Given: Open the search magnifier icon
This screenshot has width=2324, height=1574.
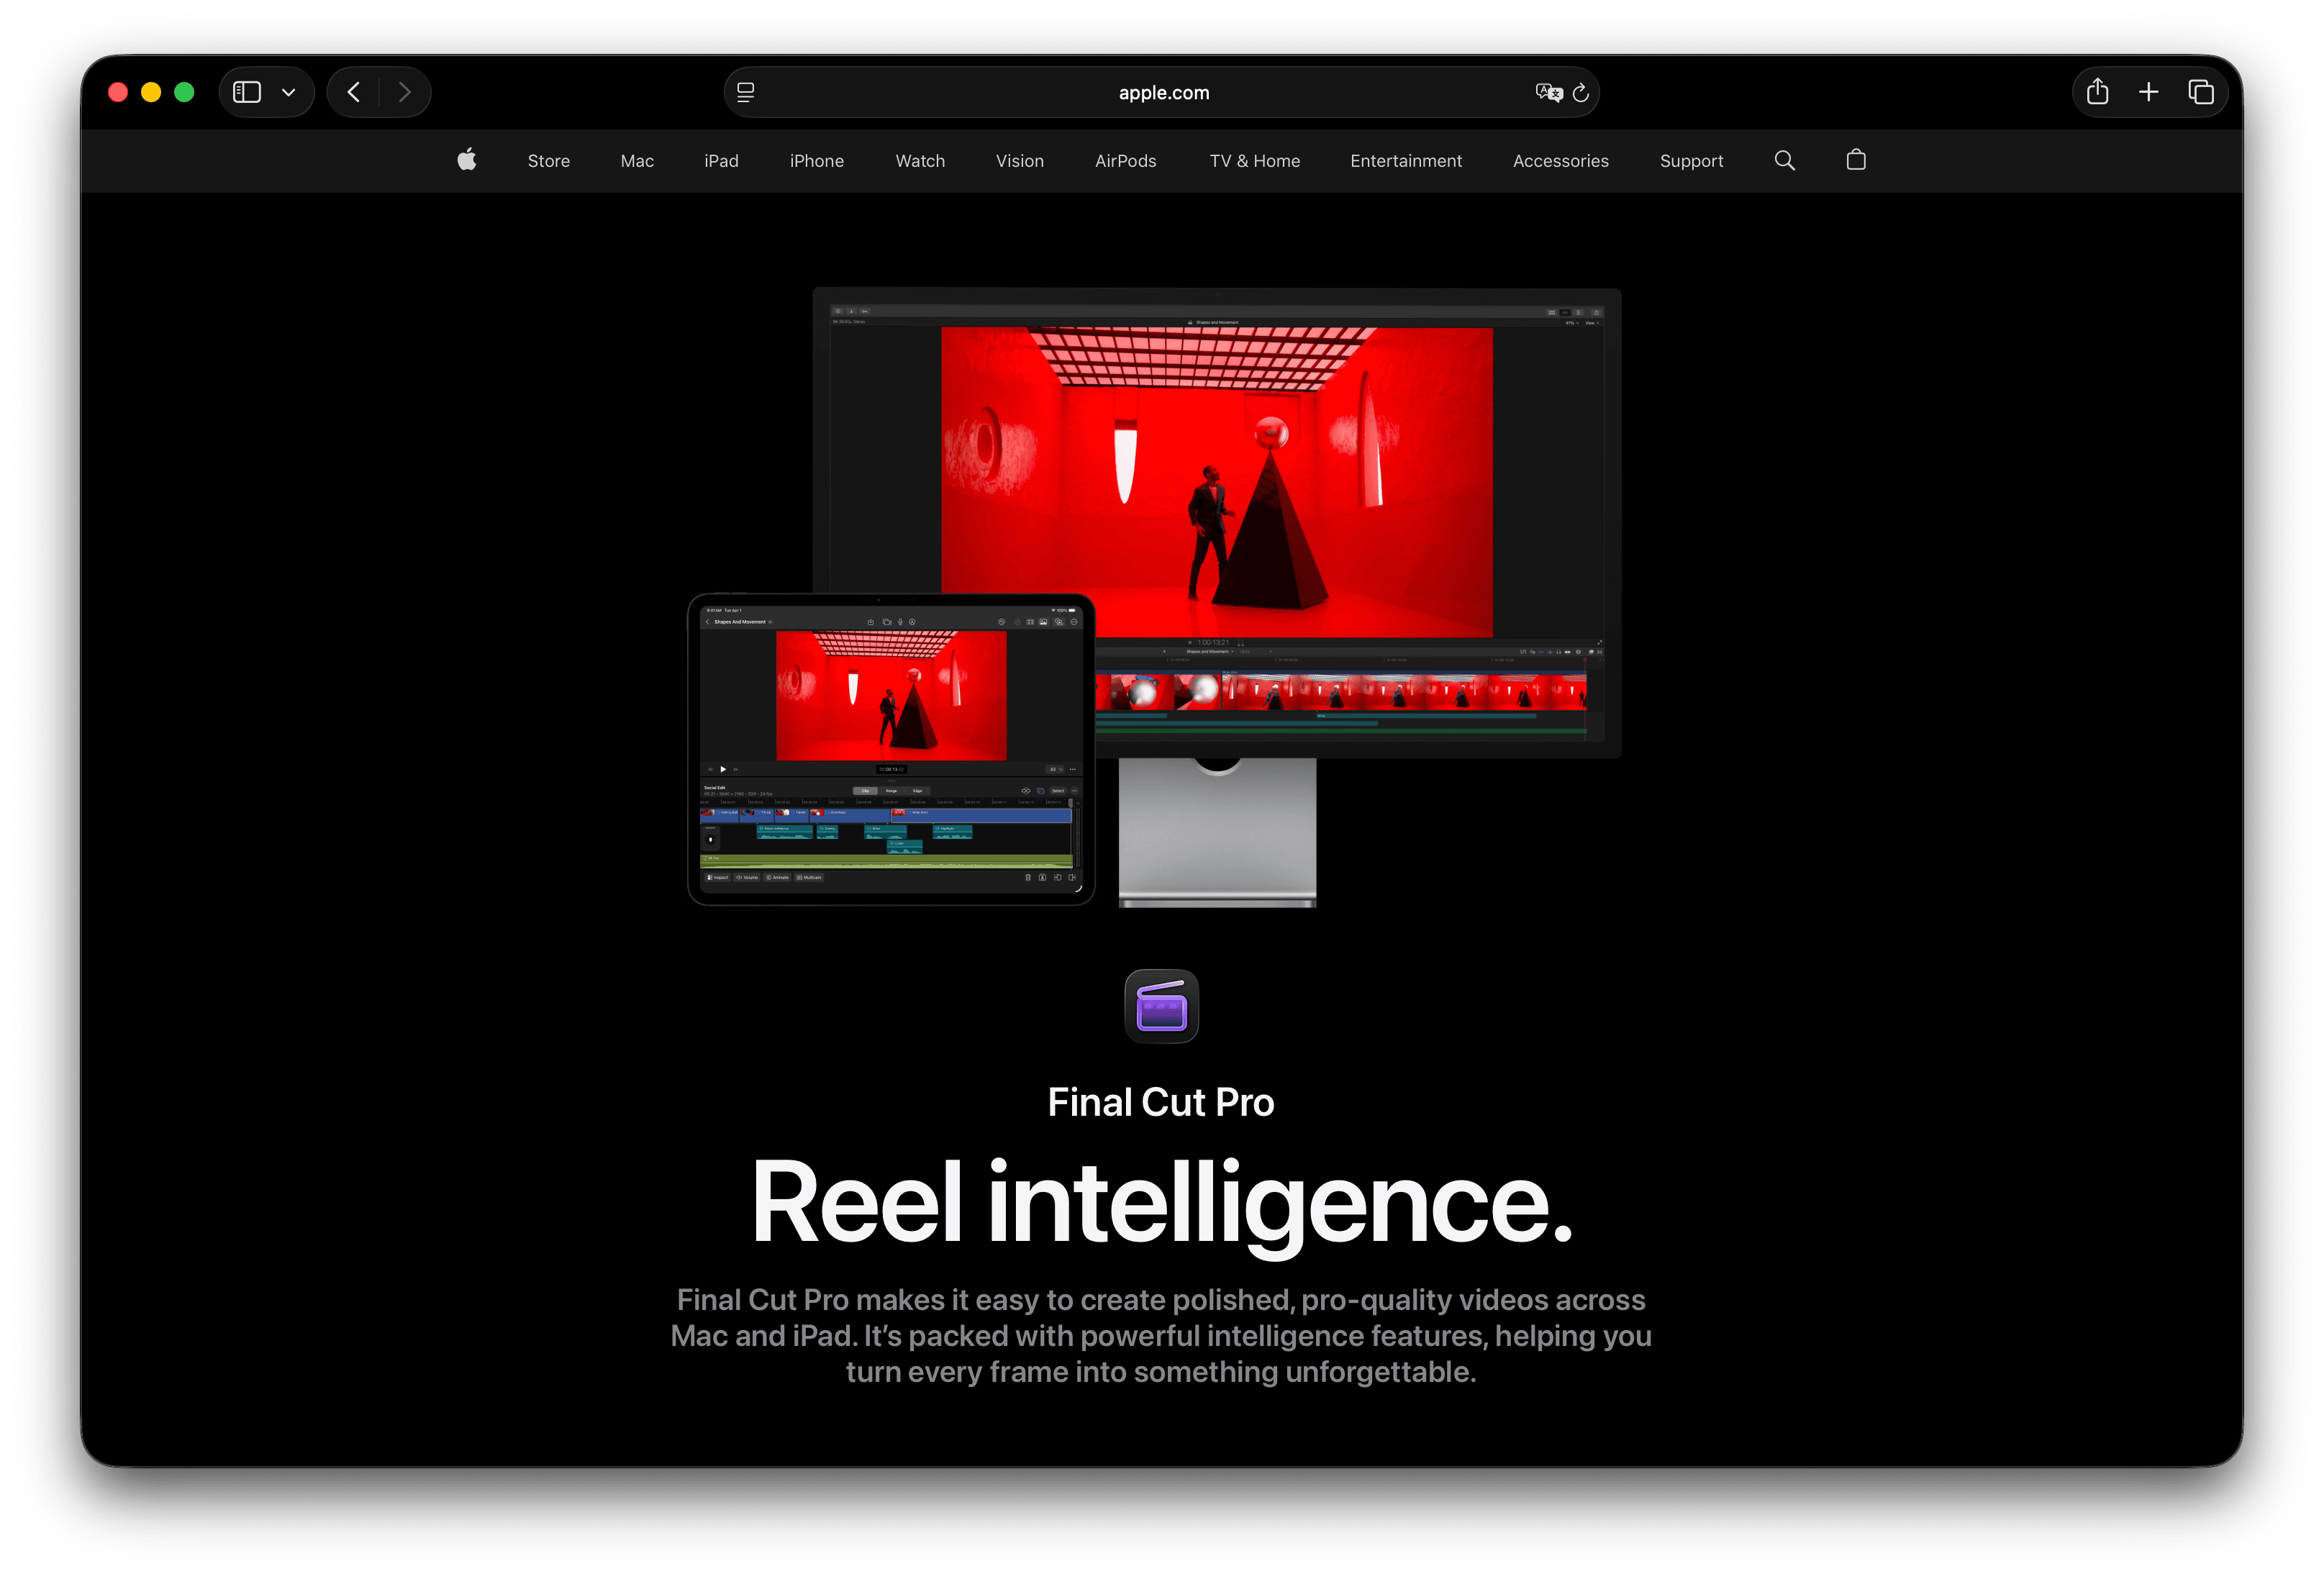Looking at the screenshot, I should (x=1784, y=160).
